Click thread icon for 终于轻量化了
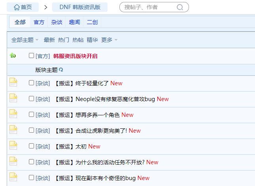The image size is (255, 186). click(13, 82)
